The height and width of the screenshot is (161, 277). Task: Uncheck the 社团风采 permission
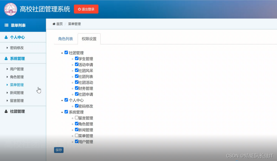[77, 70]
